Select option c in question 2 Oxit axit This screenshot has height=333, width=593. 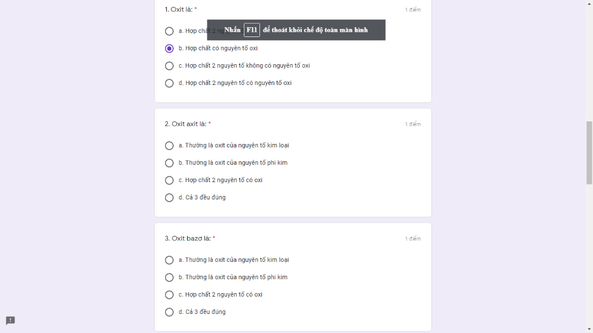(169, 180)
